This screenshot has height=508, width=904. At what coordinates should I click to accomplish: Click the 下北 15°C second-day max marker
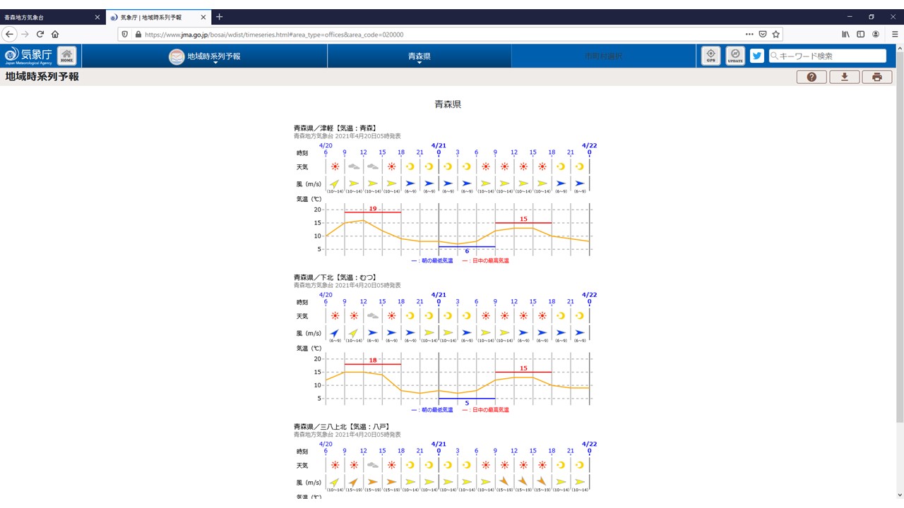(x=523, y=368)
